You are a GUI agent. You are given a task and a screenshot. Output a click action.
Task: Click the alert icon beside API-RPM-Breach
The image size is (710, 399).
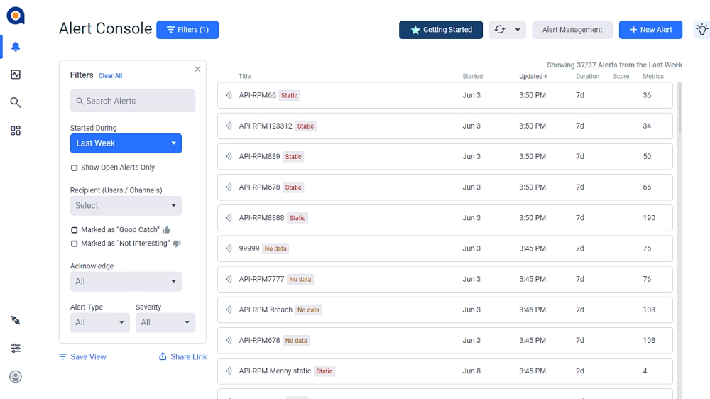pyautogui.click(x=229, y=310)
